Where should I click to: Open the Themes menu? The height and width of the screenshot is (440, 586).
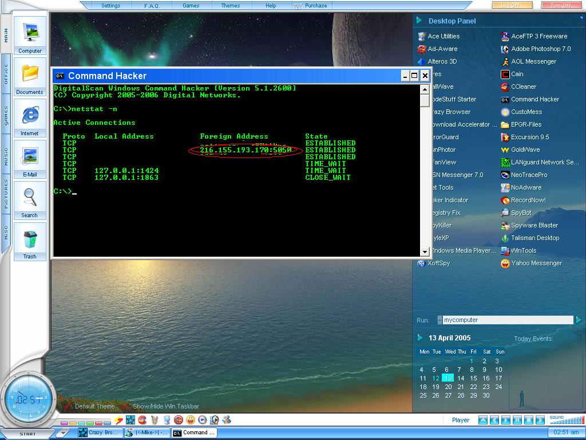coord(231,6)
